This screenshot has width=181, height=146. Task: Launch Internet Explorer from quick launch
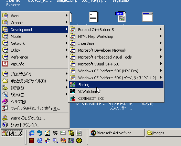32,133
